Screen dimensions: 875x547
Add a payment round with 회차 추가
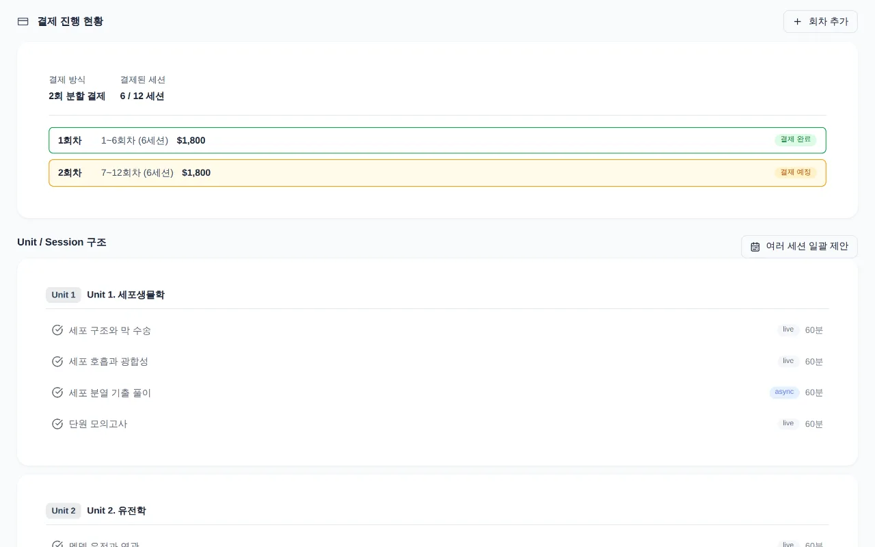(x=820, y=21)
